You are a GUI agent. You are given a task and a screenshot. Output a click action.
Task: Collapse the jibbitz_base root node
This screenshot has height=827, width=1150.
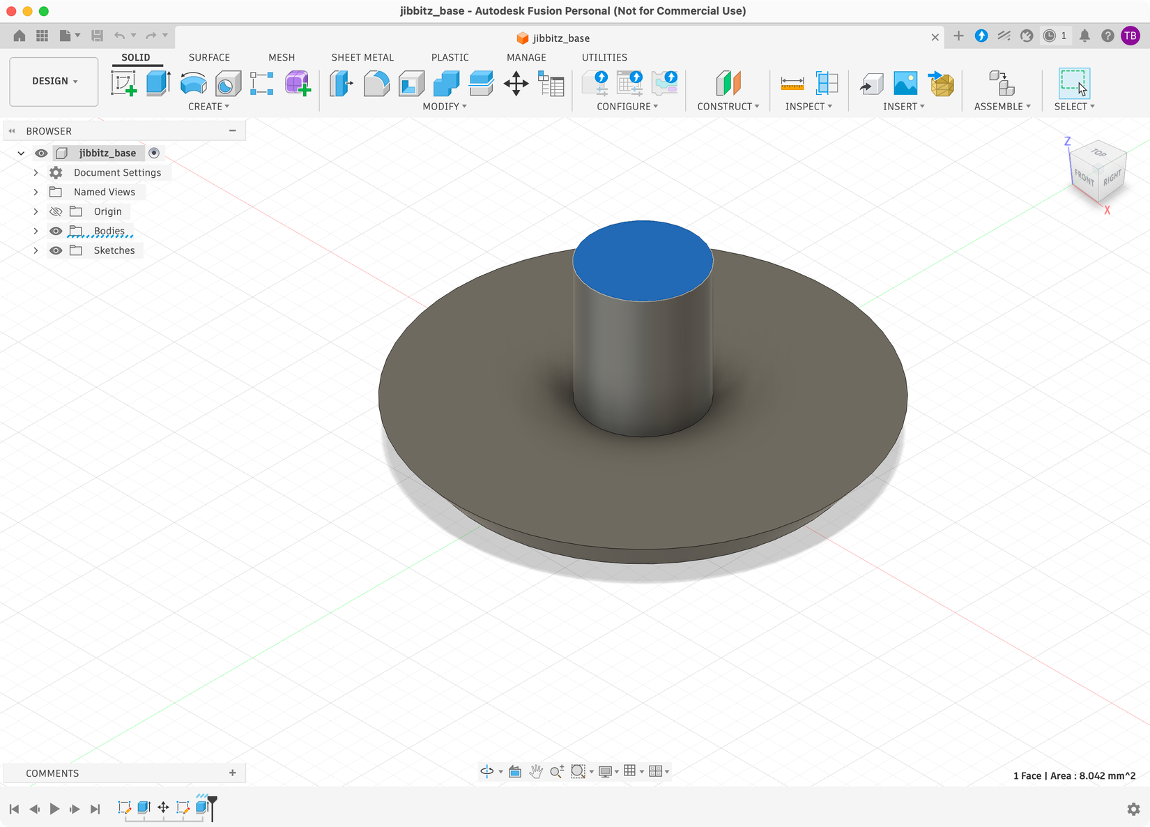[x=21, y=153]
